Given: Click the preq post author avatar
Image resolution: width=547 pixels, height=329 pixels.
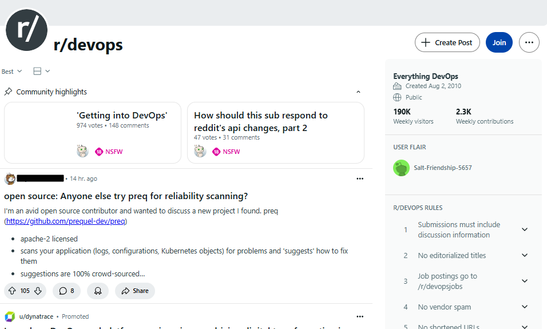Looking at the screenshot, I should [x=10, y=179].
